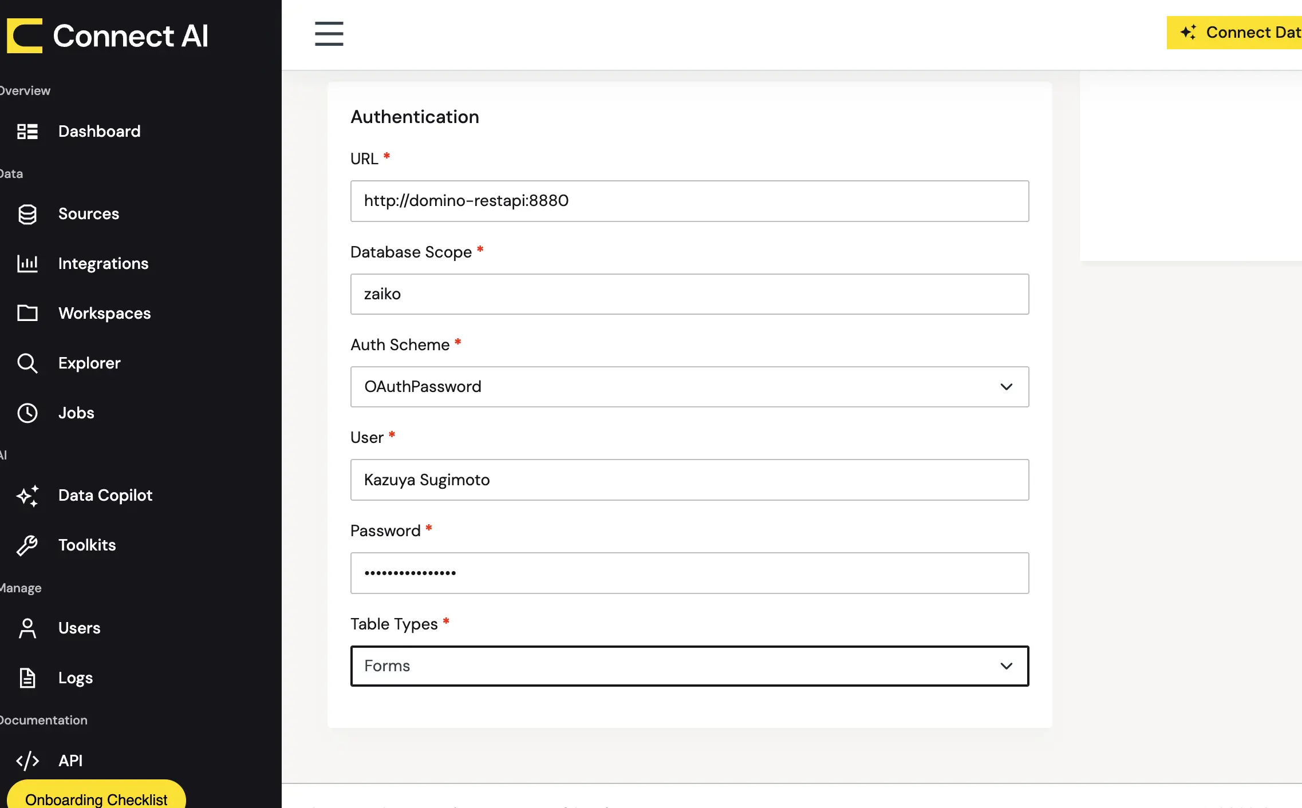The image size is (1302, 808).
Task: Click the Integrations chart icon
Action: point(27,264)
